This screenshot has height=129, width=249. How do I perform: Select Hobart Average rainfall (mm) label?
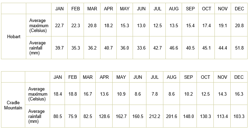coord(37,48)
